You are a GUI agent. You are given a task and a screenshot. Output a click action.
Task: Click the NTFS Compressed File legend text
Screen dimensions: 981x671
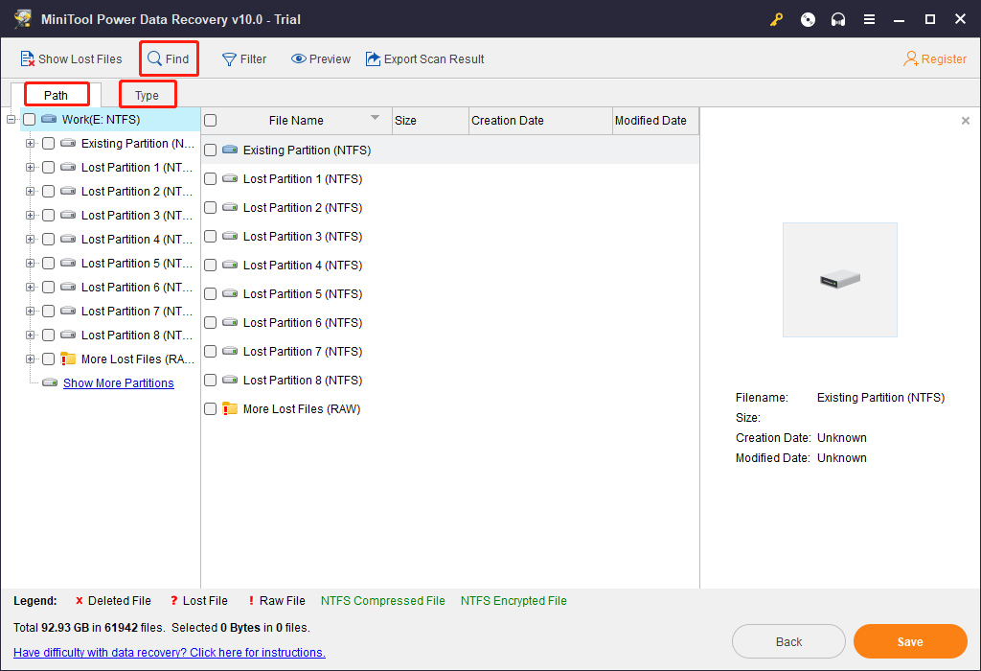tap(383, 601)
